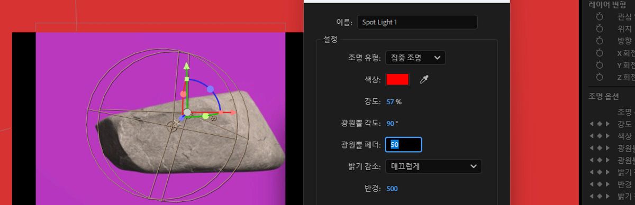Go to previous keyframe on 강도 row
This screenshot has width=635, height=205.
click(592, 124)
